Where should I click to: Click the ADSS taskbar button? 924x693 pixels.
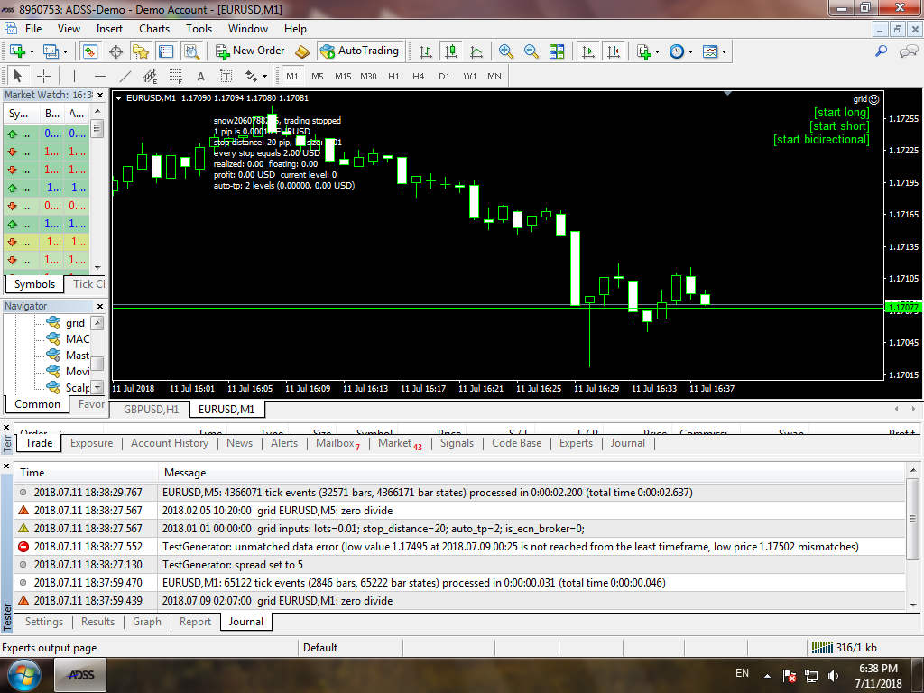81,675
